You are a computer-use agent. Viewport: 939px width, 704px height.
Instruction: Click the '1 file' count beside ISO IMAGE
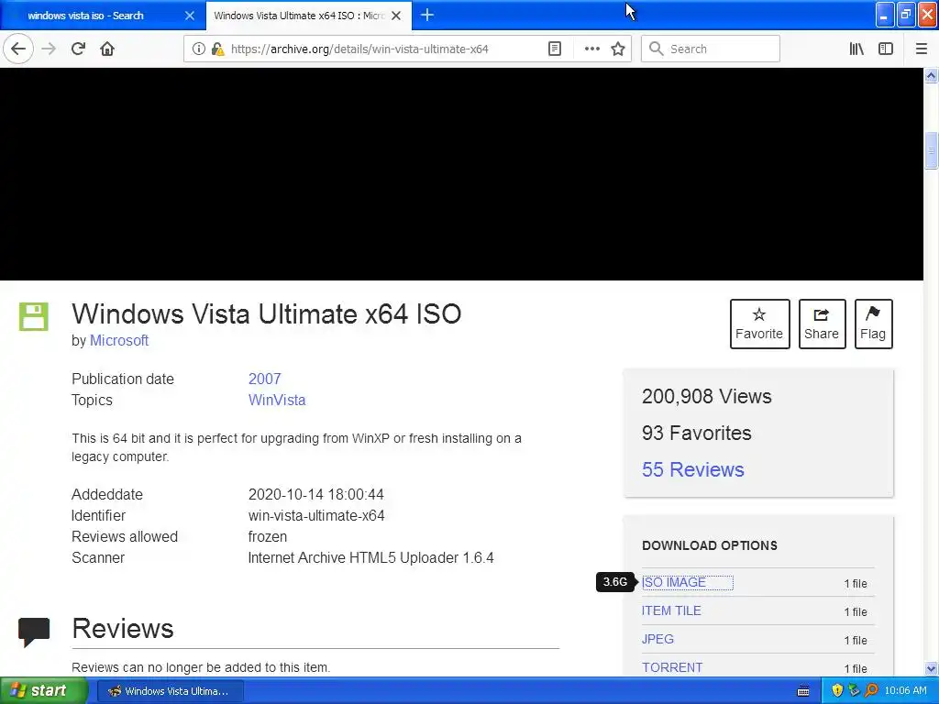(856, 583)
